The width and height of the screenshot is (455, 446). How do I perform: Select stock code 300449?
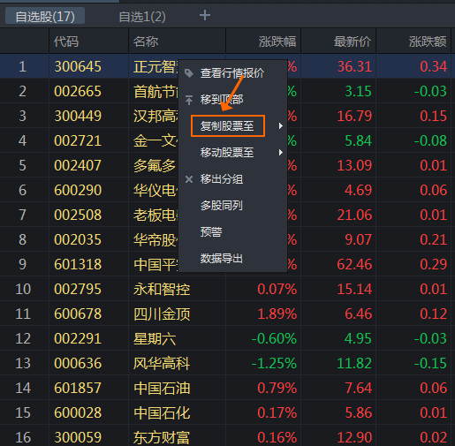click(78, 116)
